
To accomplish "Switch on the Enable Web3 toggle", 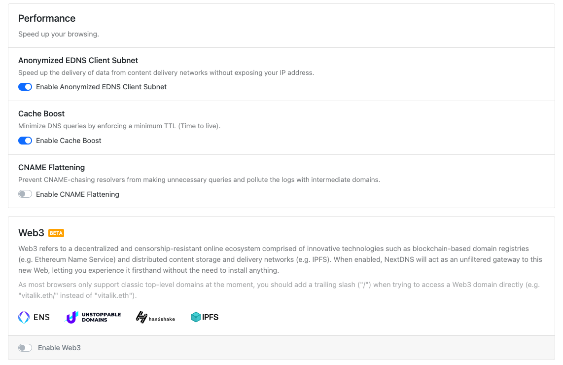I will click(x=25, y=348).
